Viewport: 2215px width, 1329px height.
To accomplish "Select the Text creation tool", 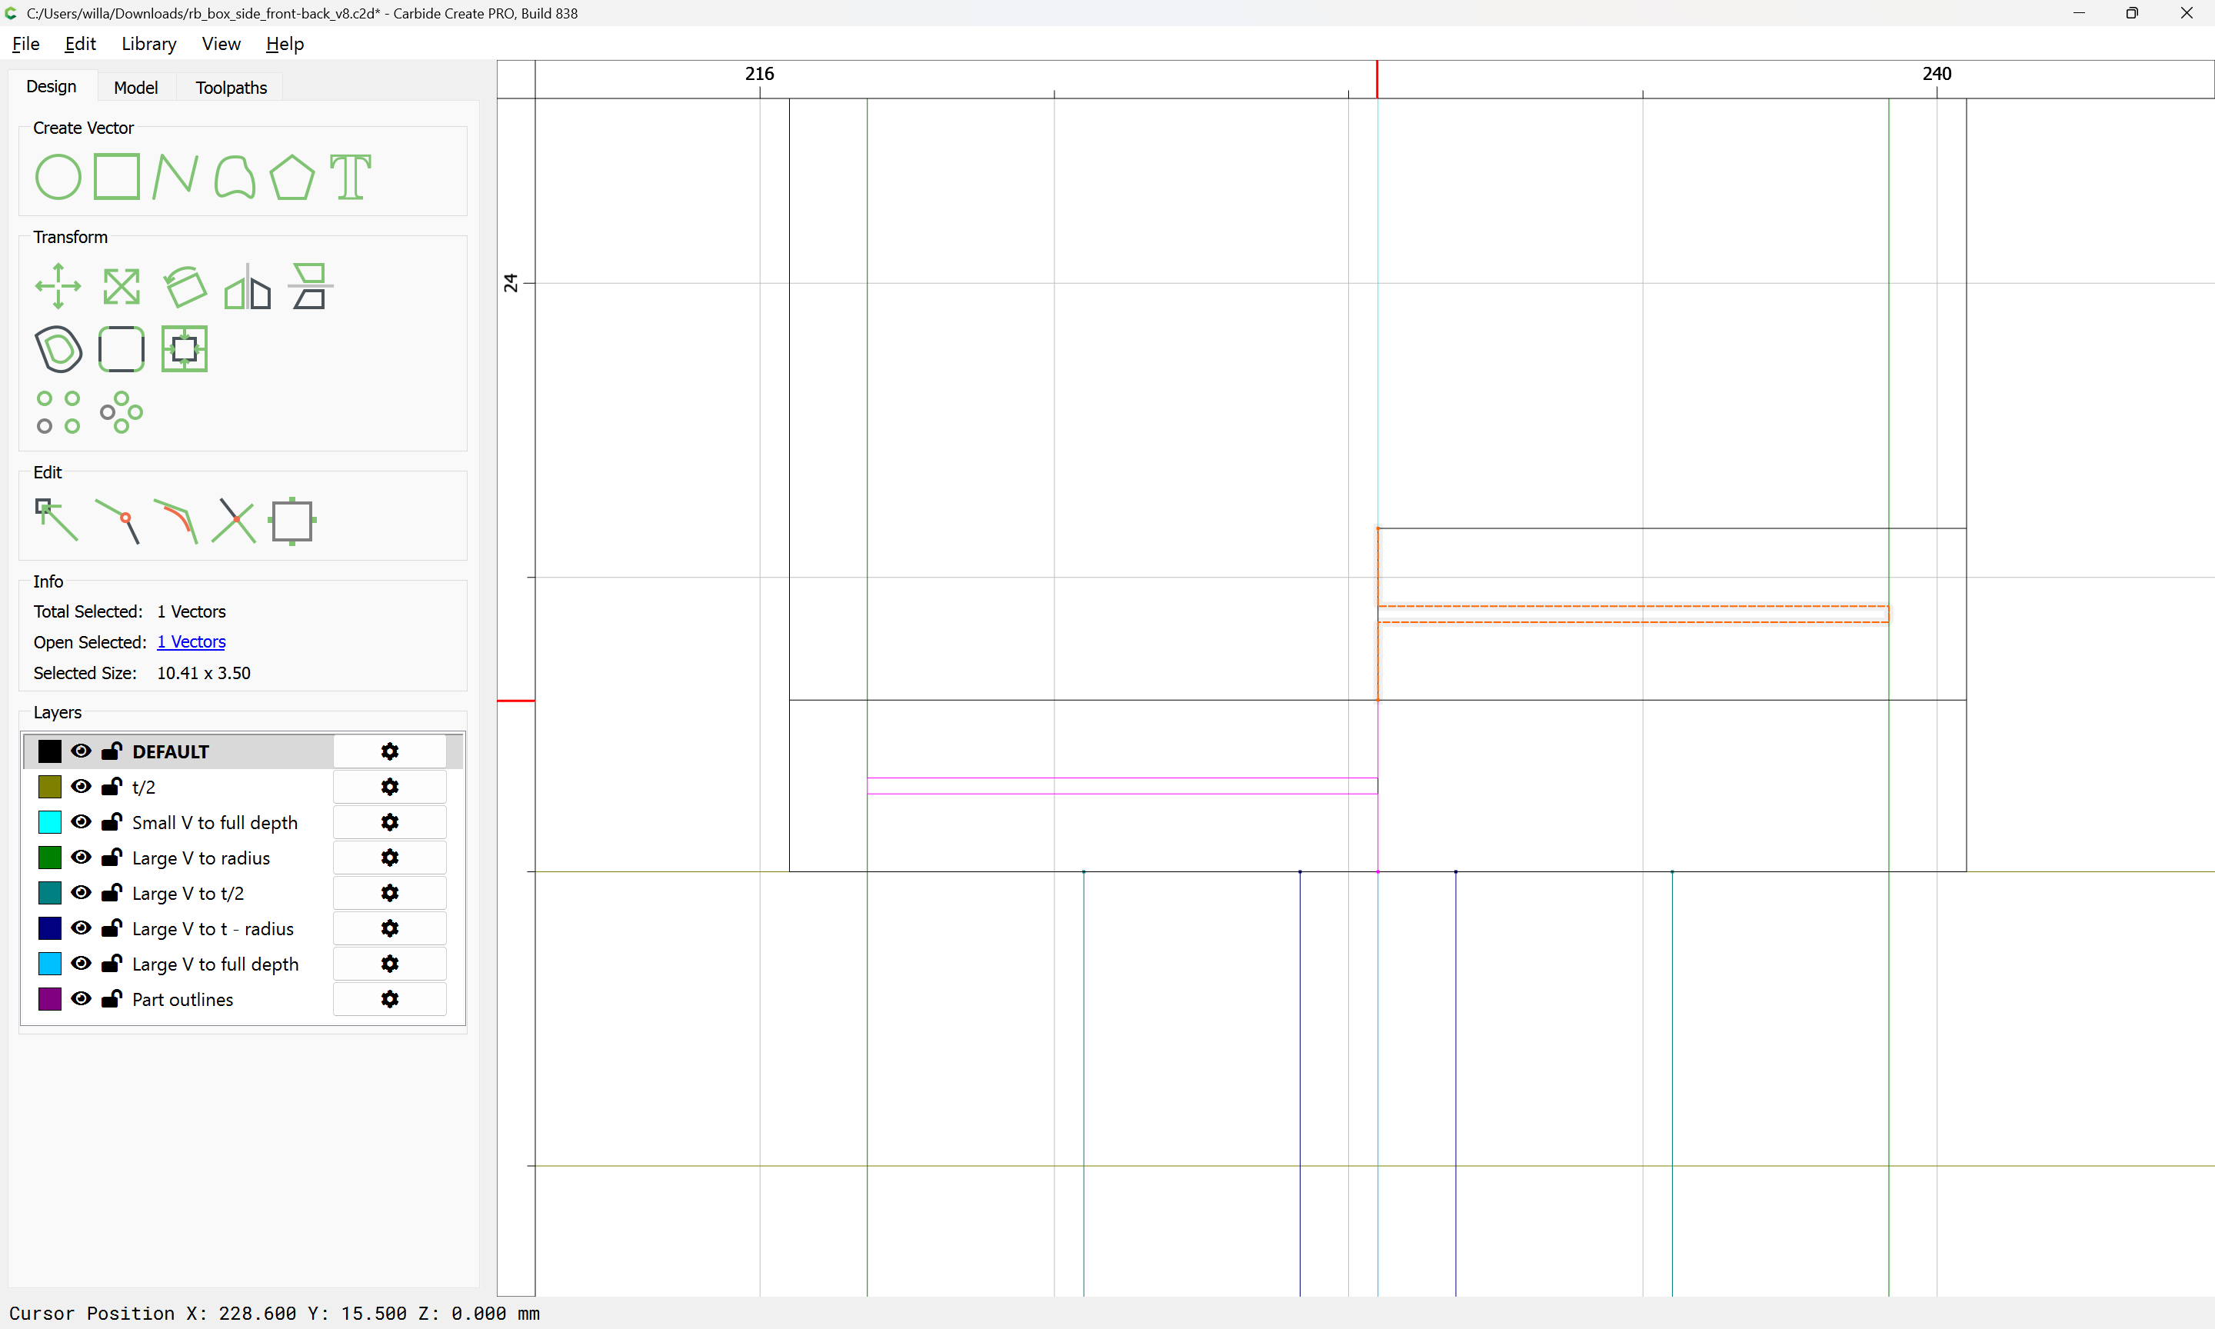I will [x=350, y=176].
